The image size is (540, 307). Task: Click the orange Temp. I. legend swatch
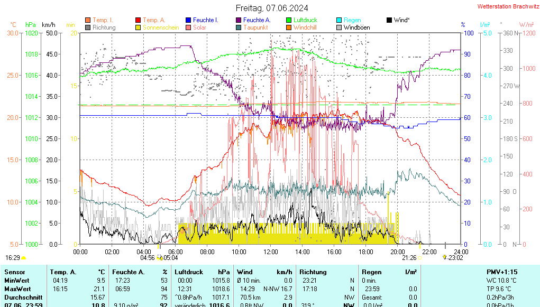tap(88, 20)
